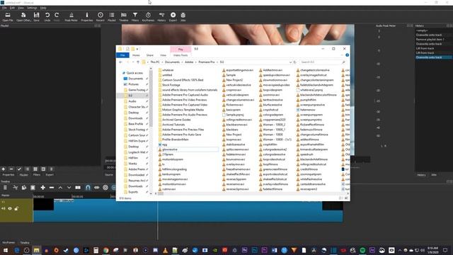This screenshot has width=453, height=255.
Task: Click Open File in Shotcut toolbar
Action: pyautogui.click(x=8, y=17)
